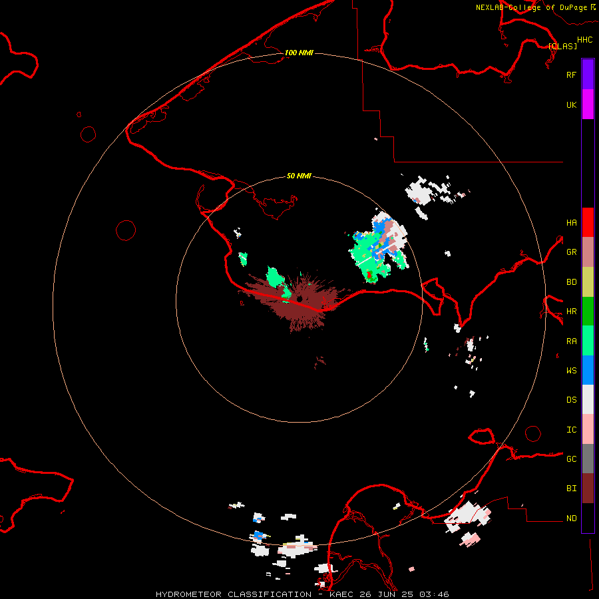The image size is (599, 599).
Task: Click the black radar site center dot
Action: coord(300,299)
